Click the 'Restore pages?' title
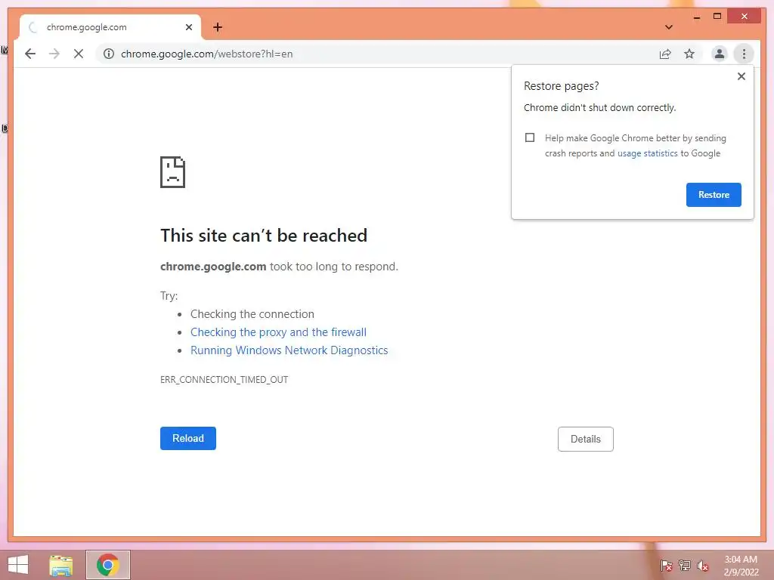 tap(561, 86)
